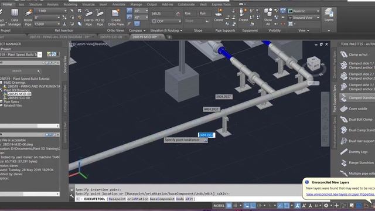Expand the Compass panel

coord(137,30)
